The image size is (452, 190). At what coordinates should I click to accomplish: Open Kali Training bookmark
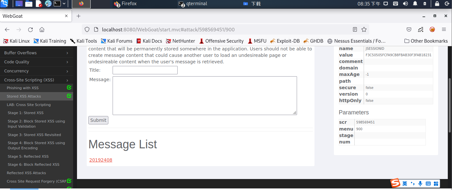pyautogui.click(x=50, y=41)
